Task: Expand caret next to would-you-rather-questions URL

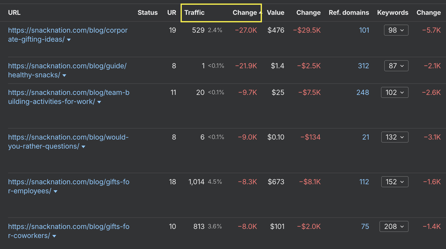Action: coord(83,147)
